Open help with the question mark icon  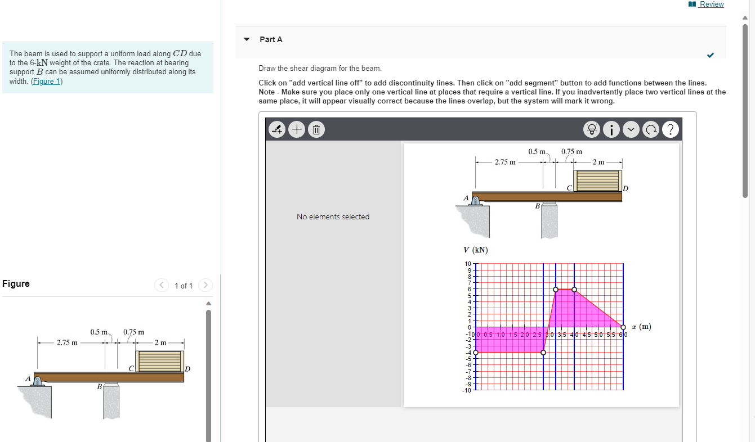pos(670,130)
